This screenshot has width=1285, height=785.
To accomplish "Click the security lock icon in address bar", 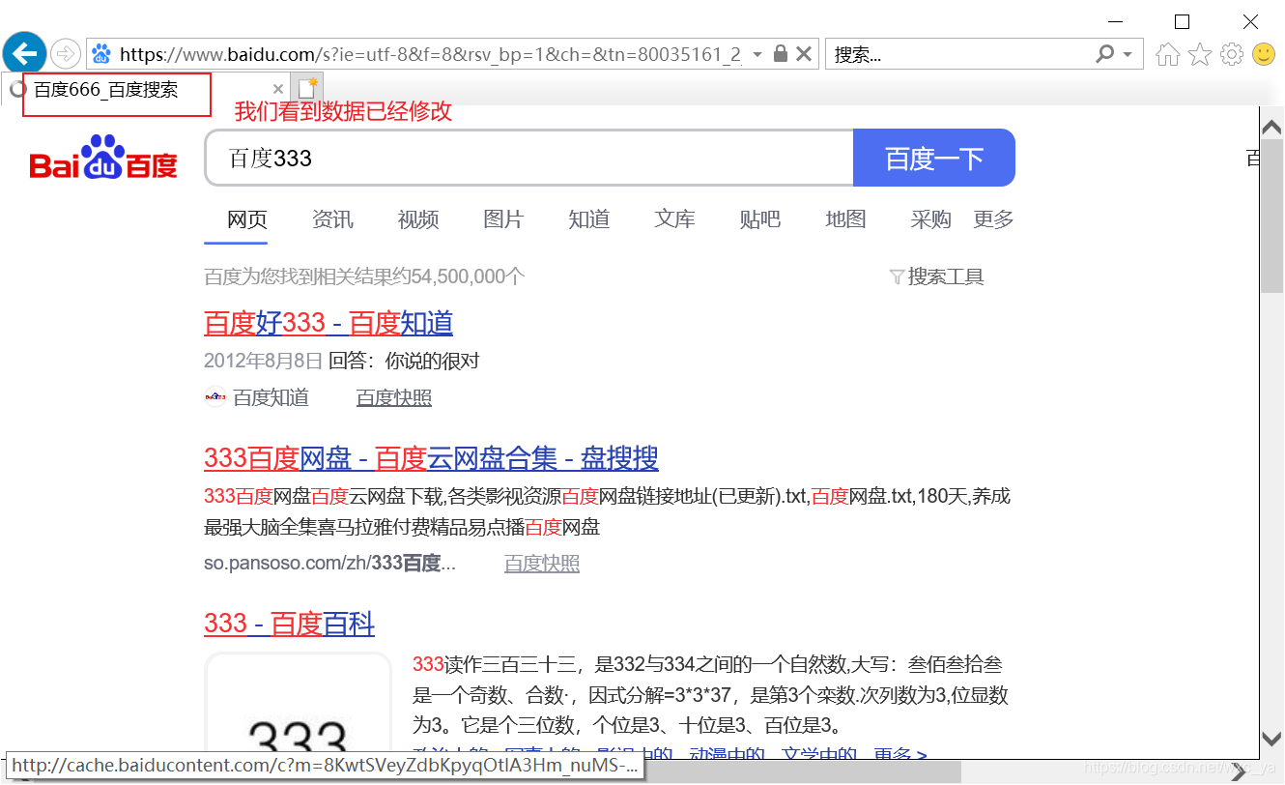I will click(x=781, y=54).
